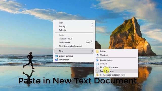Screen dimensions: 162x91
Task: Expand the View submenu arrow
Action: point(92,23)
